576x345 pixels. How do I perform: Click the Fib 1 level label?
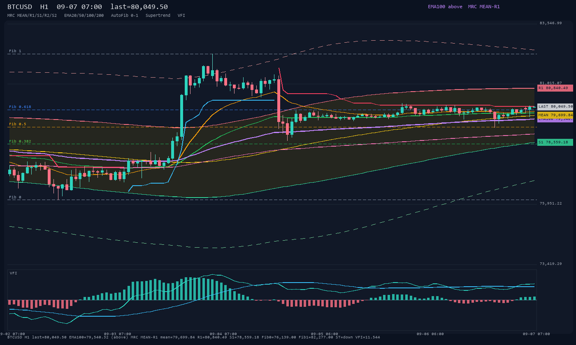pyautogui.click(x=15, y=51)
